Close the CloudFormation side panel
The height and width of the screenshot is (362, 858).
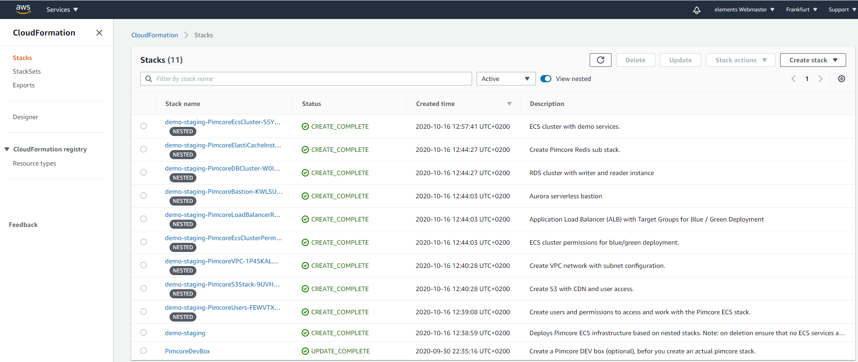tap(99, 33)
